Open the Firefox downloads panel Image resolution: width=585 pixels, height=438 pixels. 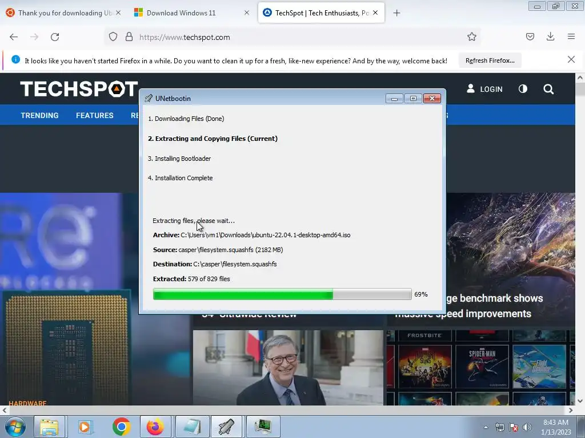click(x=550, y=36)
